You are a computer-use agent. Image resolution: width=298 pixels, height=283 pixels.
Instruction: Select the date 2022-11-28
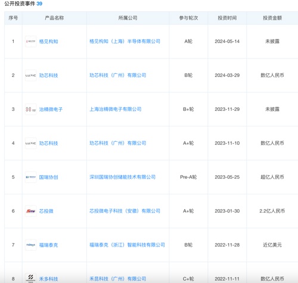(227, 245)
